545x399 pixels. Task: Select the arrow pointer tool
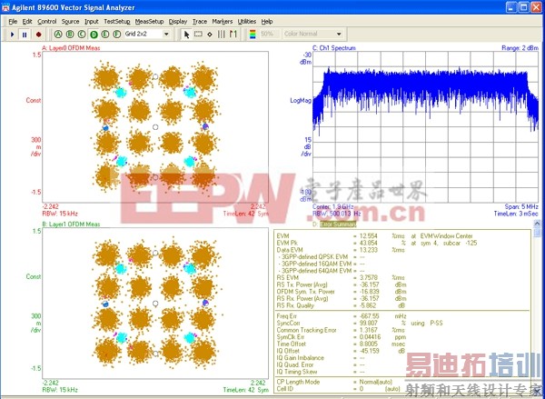(x=186, y=35)
